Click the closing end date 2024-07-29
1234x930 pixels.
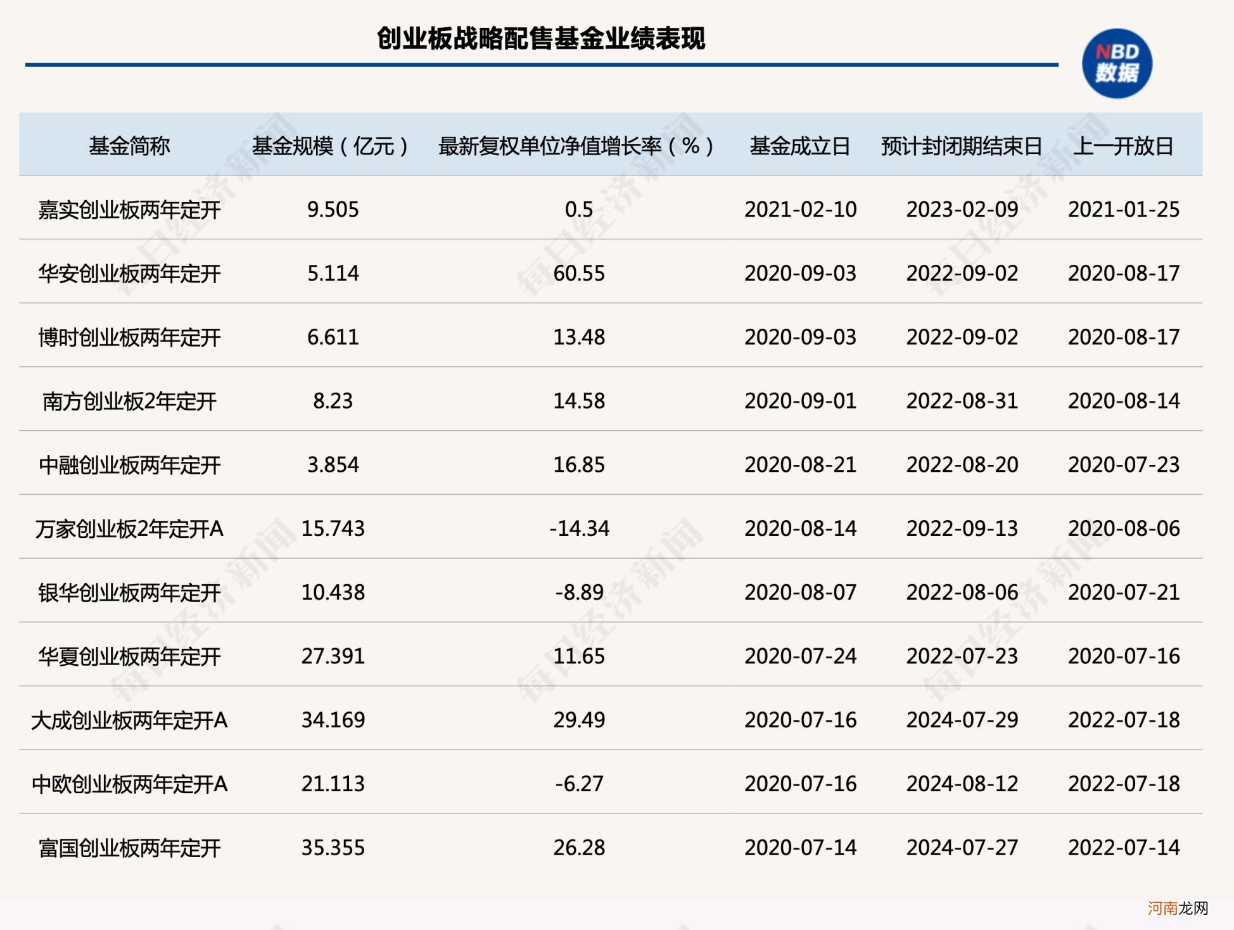pos(962,720)
